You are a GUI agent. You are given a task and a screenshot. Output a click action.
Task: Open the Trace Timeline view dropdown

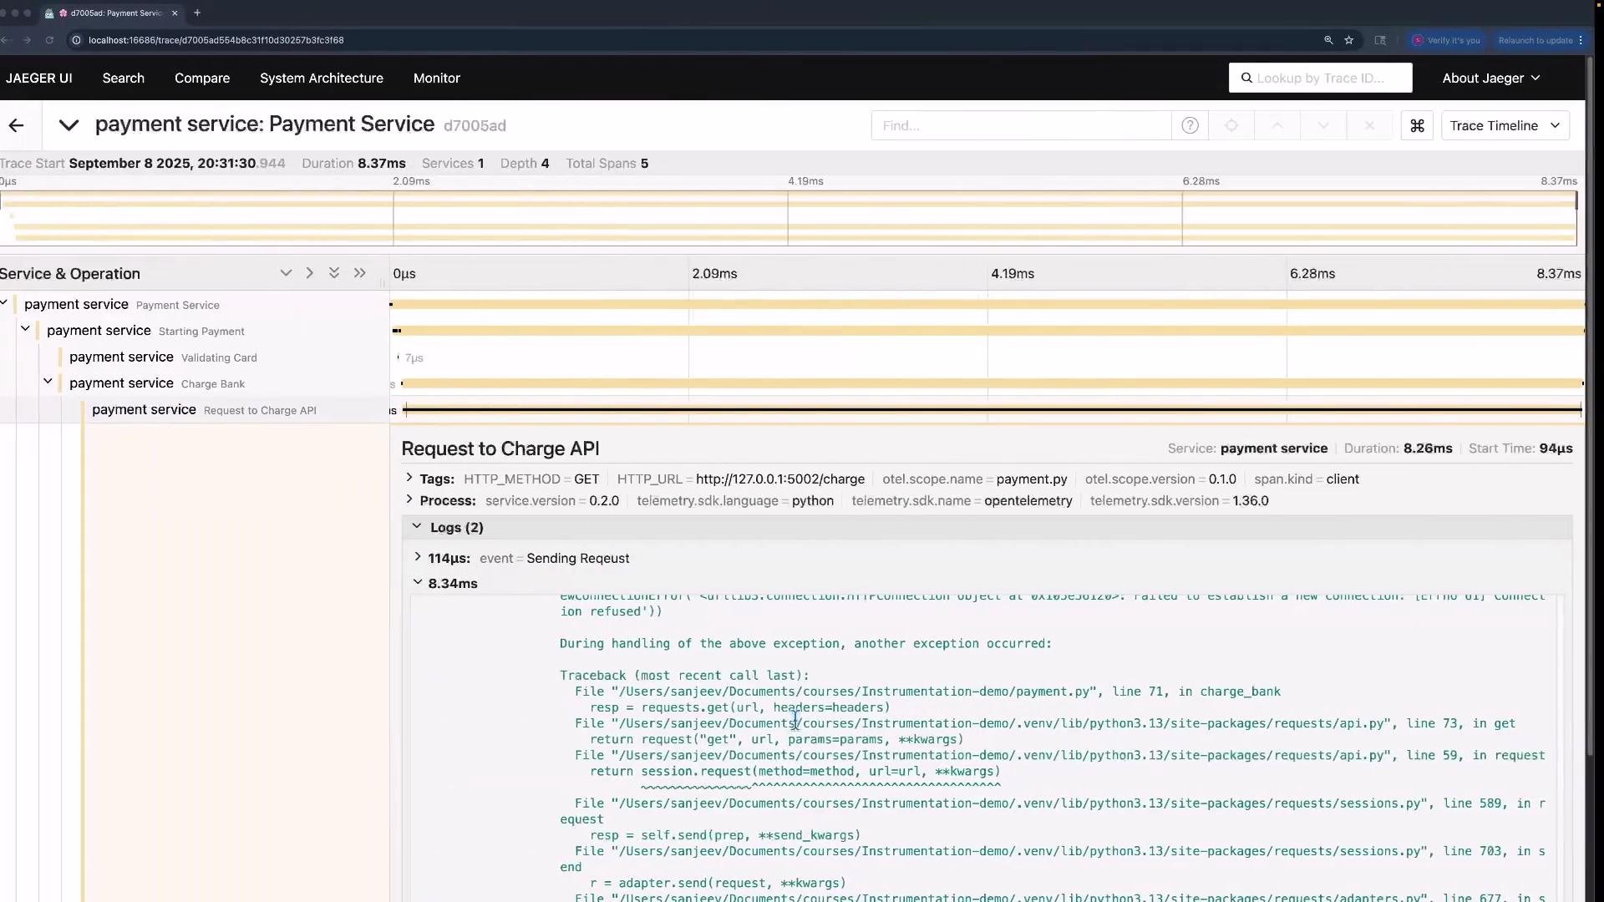[x=1505, y=125]
